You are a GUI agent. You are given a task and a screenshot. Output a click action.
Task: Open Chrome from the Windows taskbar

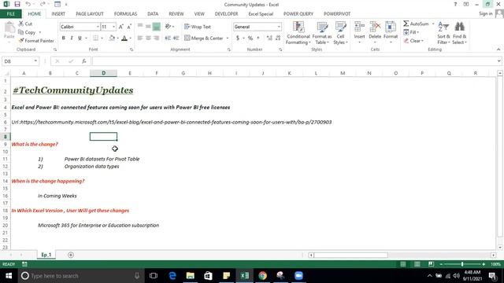[x=262, y=276]
